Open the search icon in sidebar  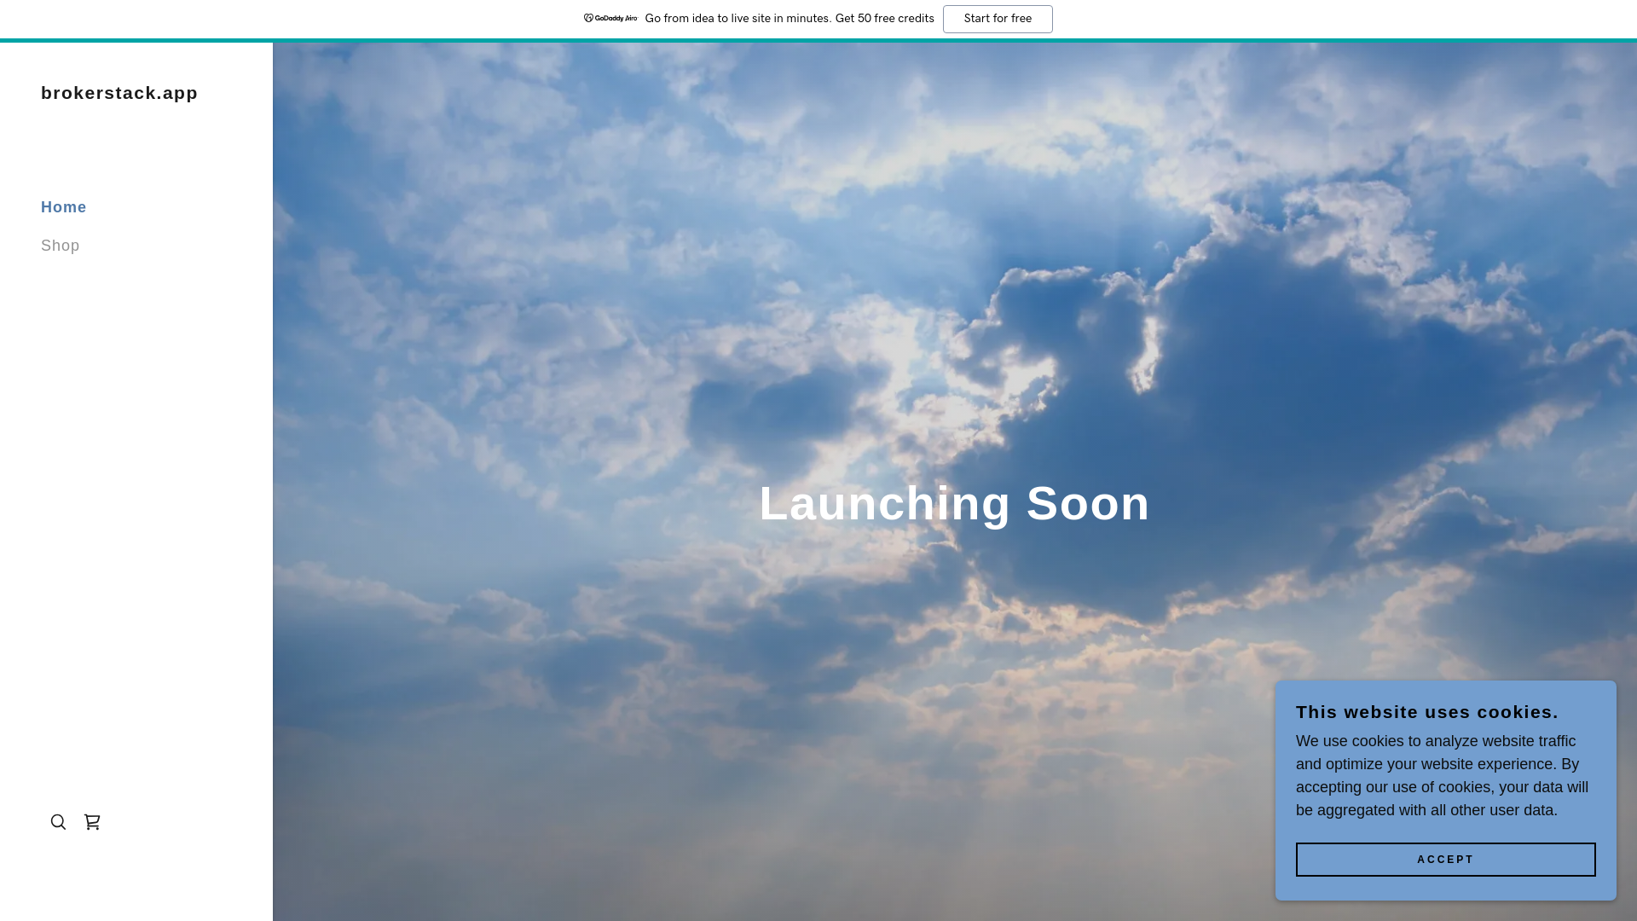pyautogui.click(x=58, y=822)
